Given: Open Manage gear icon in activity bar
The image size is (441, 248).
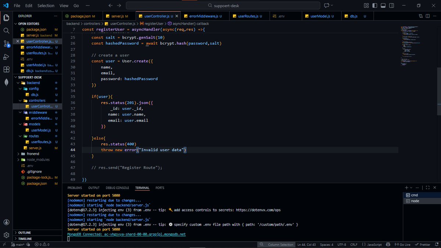Looking at the screenshot, I should 6,235.
